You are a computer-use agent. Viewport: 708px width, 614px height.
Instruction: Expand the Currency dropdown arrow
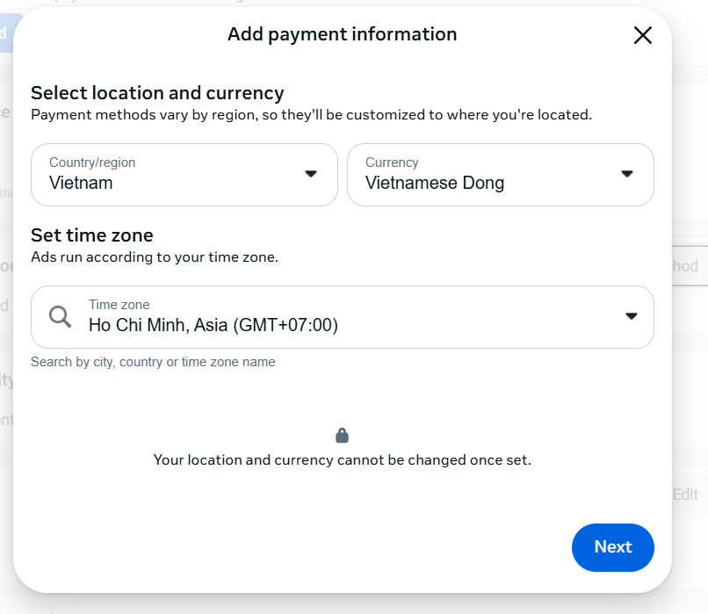pos(626,174)
